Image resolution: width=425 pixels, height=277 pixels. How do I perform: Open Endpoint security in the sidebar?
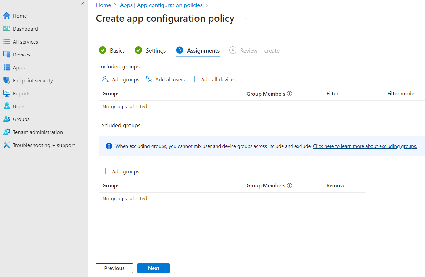(33, 80)
